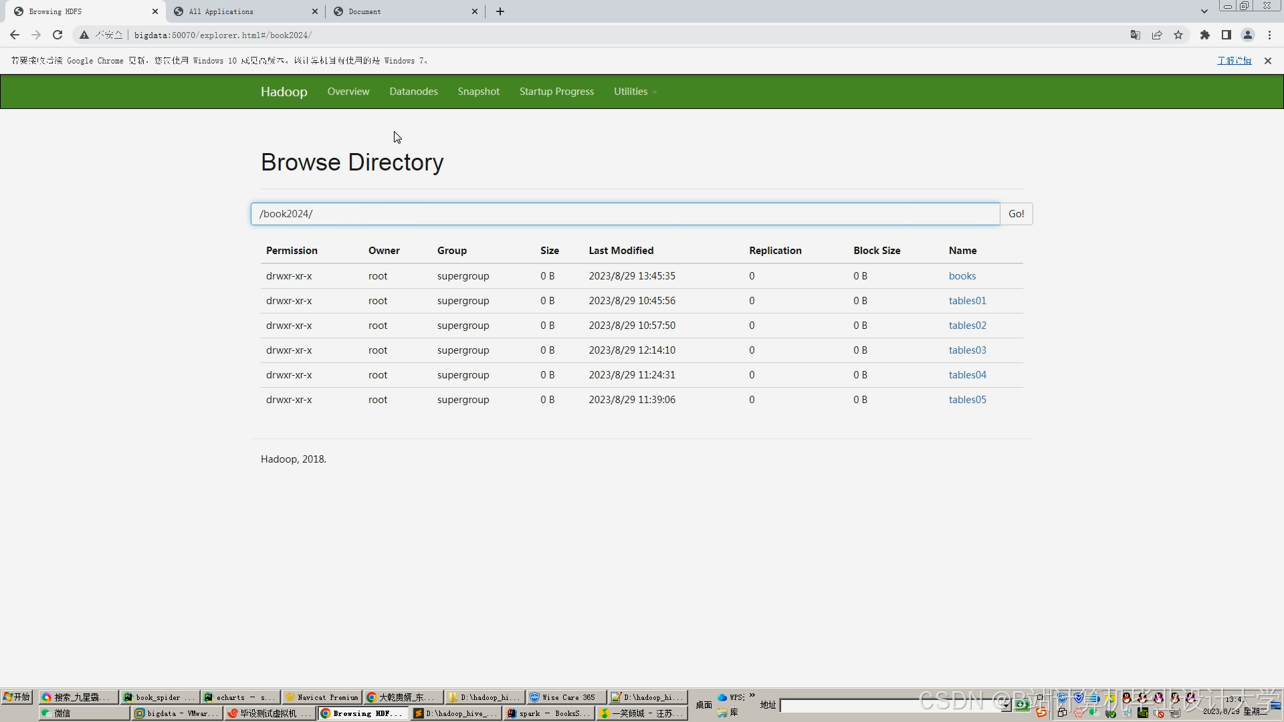Open the books directory link
The height and width of the screenshot is (722, 1284).
coord(962,276)
